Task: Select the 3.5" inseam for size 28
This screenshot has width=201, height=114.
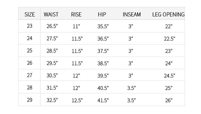Action: pos(131,88)
